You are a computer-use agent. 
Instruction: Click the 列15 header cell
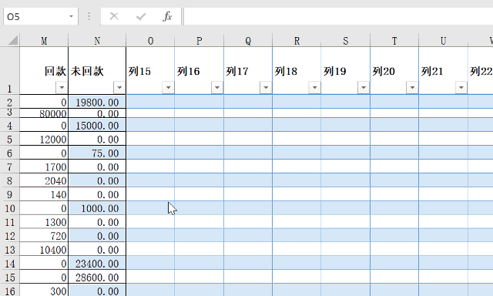pyautogui.click(x=151, y=70)
